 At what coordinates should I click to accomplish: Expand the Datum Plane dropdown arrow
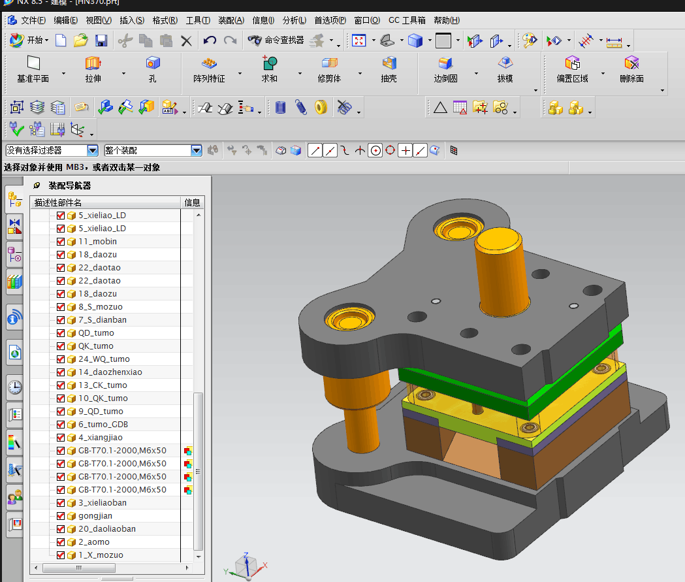pyautogui.click(x=63, y=73)
